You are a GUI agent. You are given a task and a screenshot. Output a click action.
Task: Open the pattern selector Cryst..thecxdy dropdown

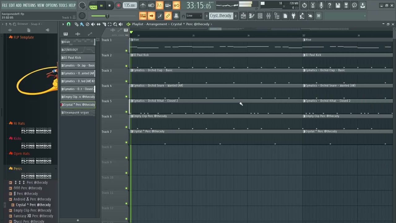click(221, 16)
